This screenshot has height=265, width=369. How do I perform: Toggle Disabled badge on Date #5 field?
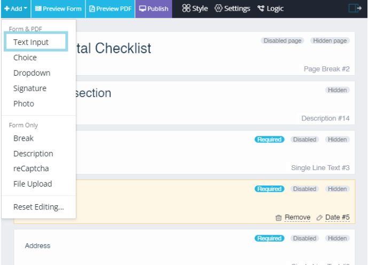[x=304, y=189]
